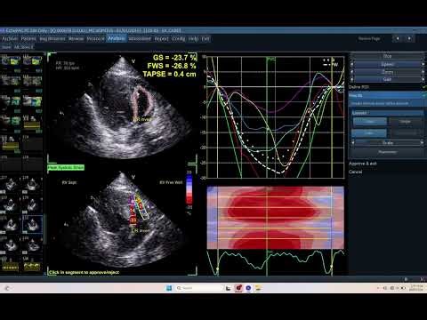427x320 pixels.
Task: Open the Protocol tab
Action: (95, 39)
